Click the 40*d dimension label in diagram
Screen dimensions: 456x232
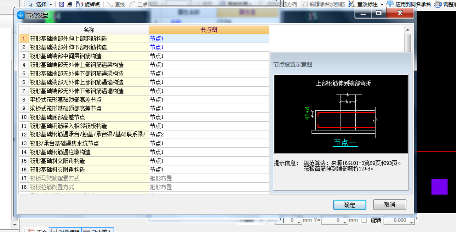point(308,113)
